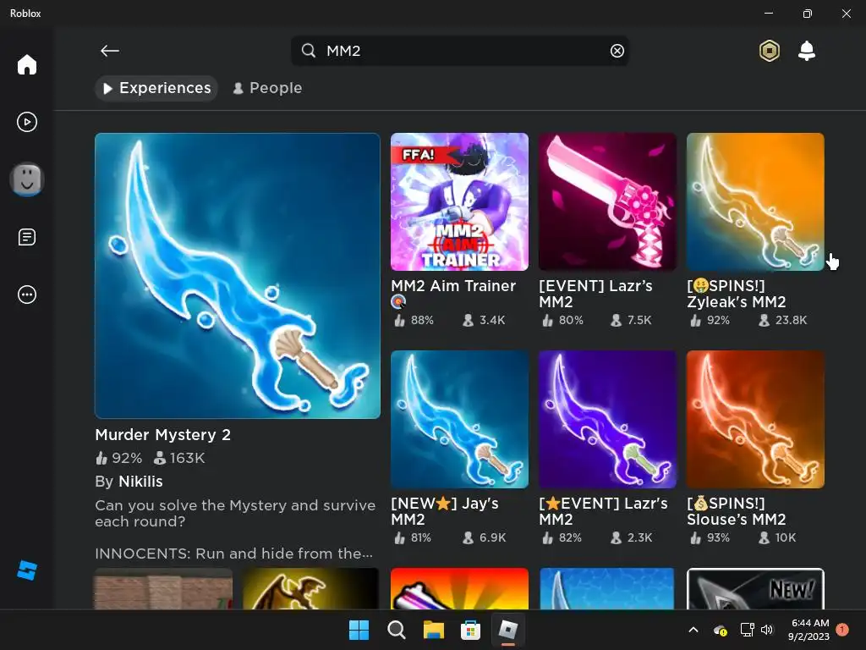
Task: Open the Zyleak's MM2 orange thumbnail
Action: pos(755,201)
